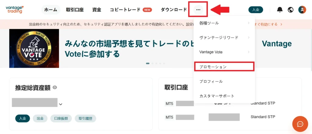Image resolution: width=312 pixels, height=134 pixels.
Task: Click the chevron next to 各種ツール
Action: click(x=249, y=23)
